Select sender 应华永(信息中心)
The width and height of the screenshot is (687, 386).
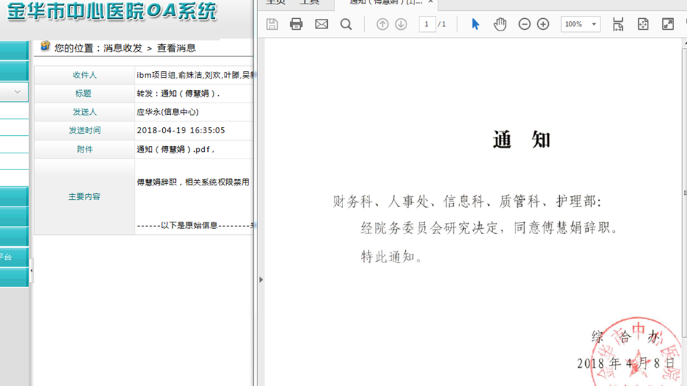coord(167,112)
